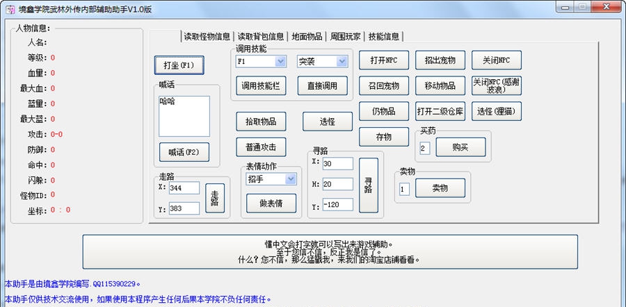Focus the 寻路 H field showing 20
Screen dimensions: 626x307
coord(338,184)
